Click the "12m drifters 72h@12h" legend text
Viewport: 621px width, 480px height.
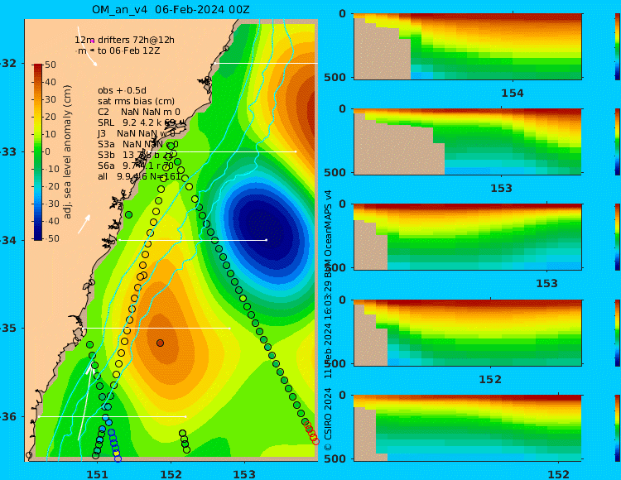[x=124, y=40]
